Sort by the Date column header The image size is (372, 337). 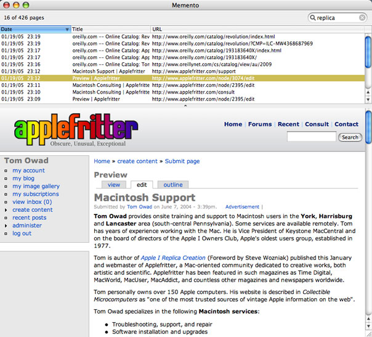pyautogui.click(x=35, y=29)
